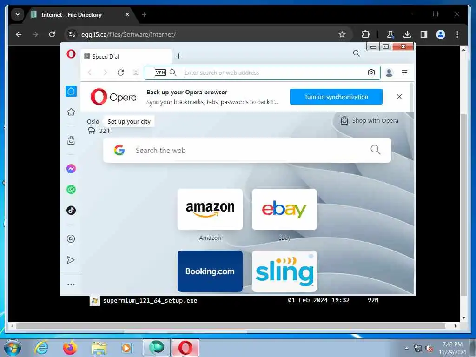Viewport: 476px width, 357px height.
Task: Open Opera sidebar Bookmarks star icon
Action: pos(71,112)
